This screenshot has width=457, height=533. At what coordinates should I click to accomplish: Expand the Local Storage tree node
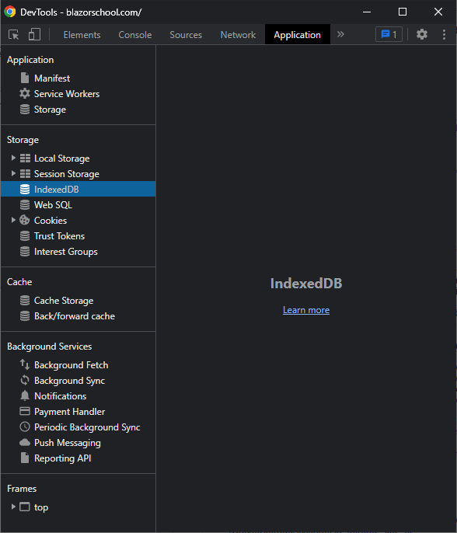13,158
